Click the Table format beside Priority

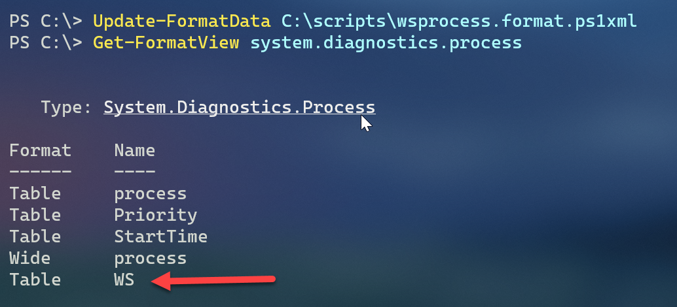click(x=35, y=215)
